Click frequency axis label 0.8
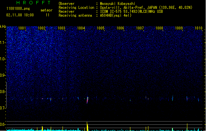This screenshot has width=206, height=131. (x=3, y=92)
